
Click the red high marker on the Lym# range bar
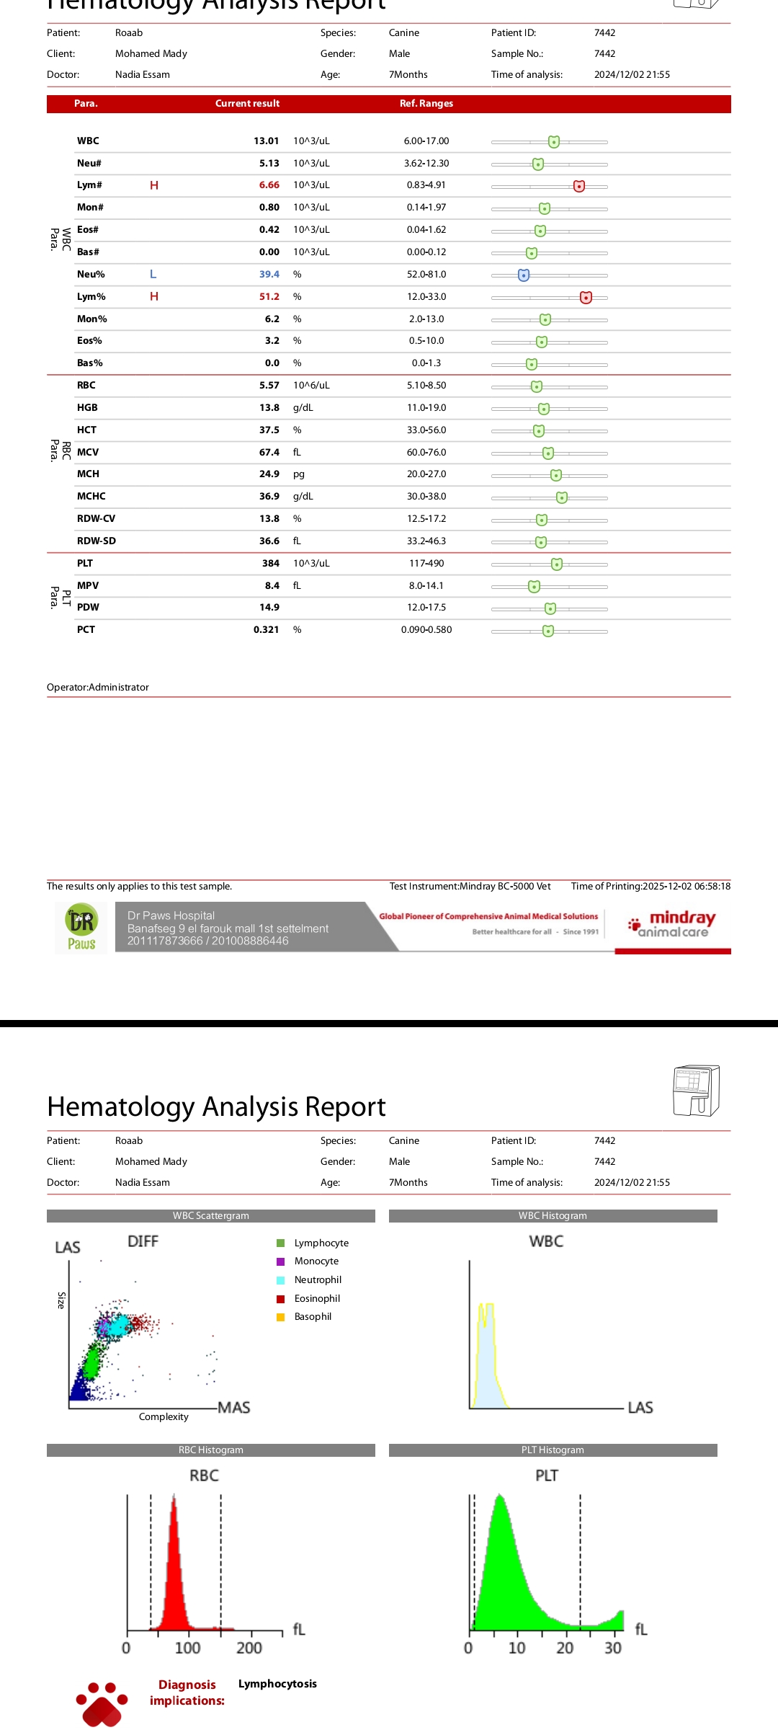579,186
